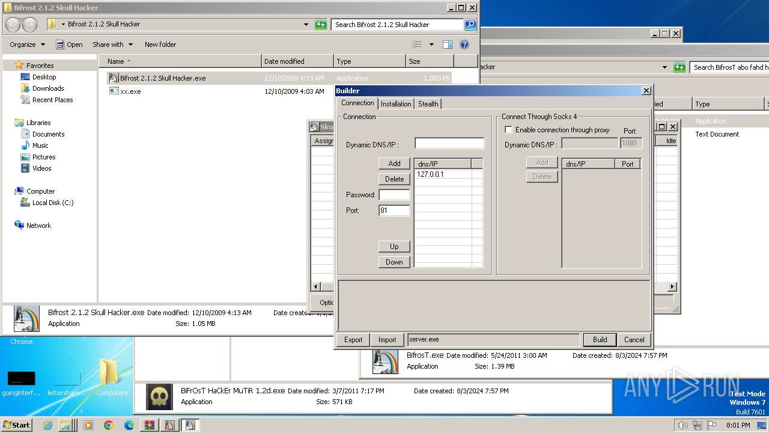This screenshot has height=433, width=769.
Task: Click the Add button under Connection
Action: click(x=394, y=164)
